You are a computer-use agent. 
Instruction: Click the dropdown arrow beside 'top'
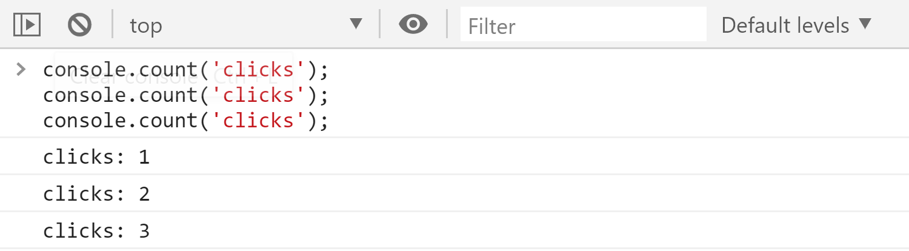click(356, 25)
